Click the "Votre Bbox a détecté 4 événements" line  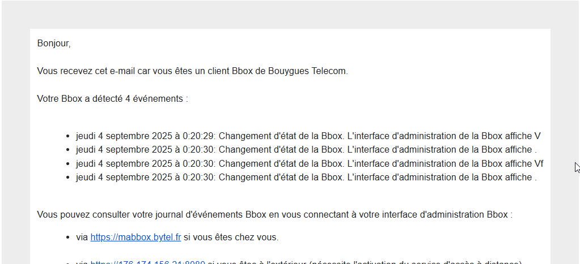click(112, 99)
